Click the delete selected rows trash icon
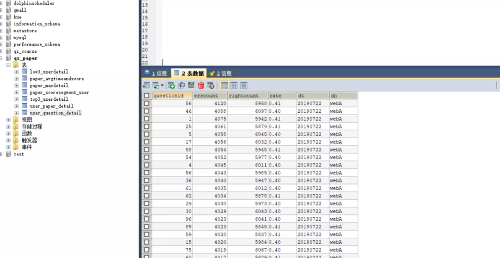500x258 pixels. pyautogui.click(x=201, y=85)
